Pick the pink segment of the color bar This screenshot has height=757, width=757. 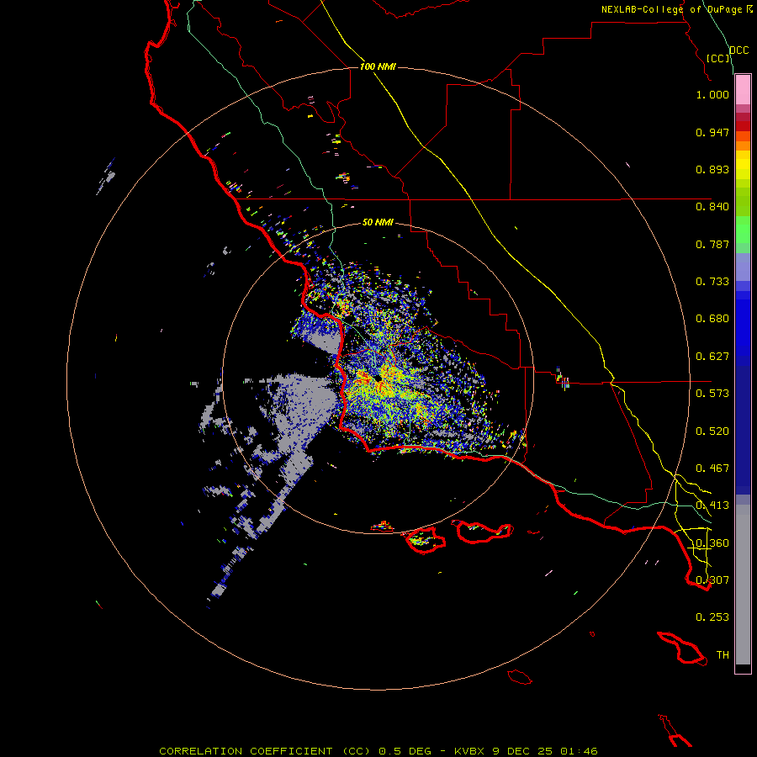[743, 90]
